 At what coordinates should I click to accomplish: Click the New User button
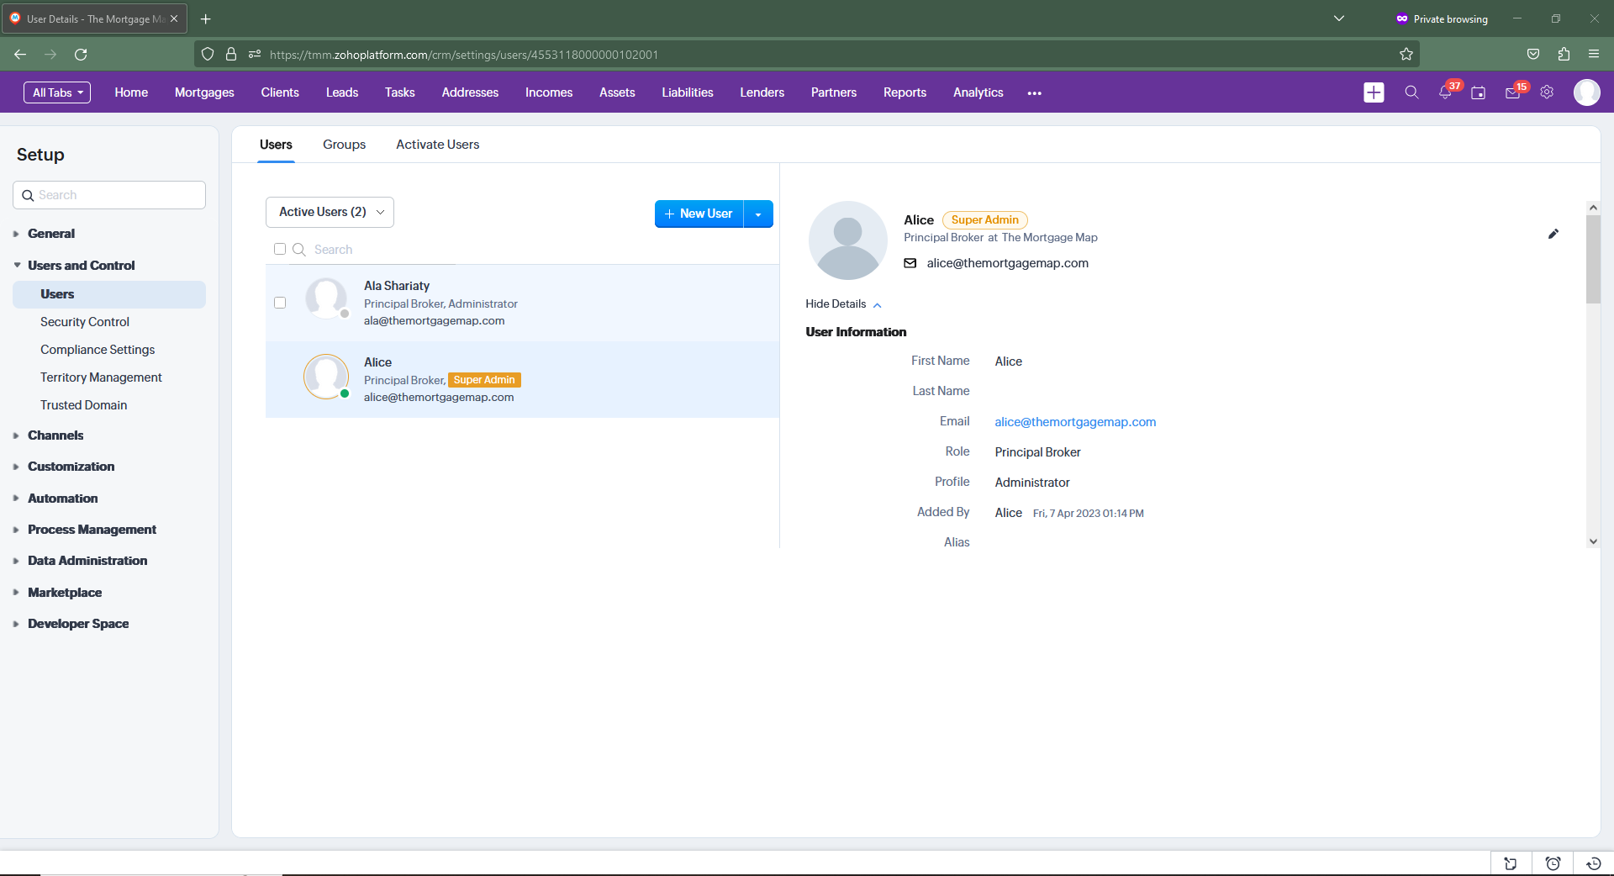click(699, 214)
